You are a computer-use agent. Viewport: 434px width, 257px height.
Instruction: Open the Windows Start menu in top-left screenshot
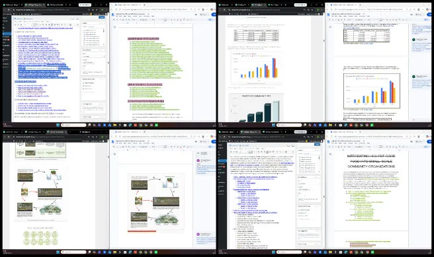click(x=58, y=125)
